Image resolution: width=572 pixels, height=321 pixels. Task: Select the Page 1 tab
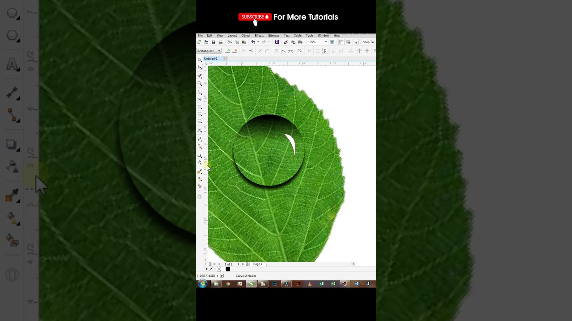point(258,264)
